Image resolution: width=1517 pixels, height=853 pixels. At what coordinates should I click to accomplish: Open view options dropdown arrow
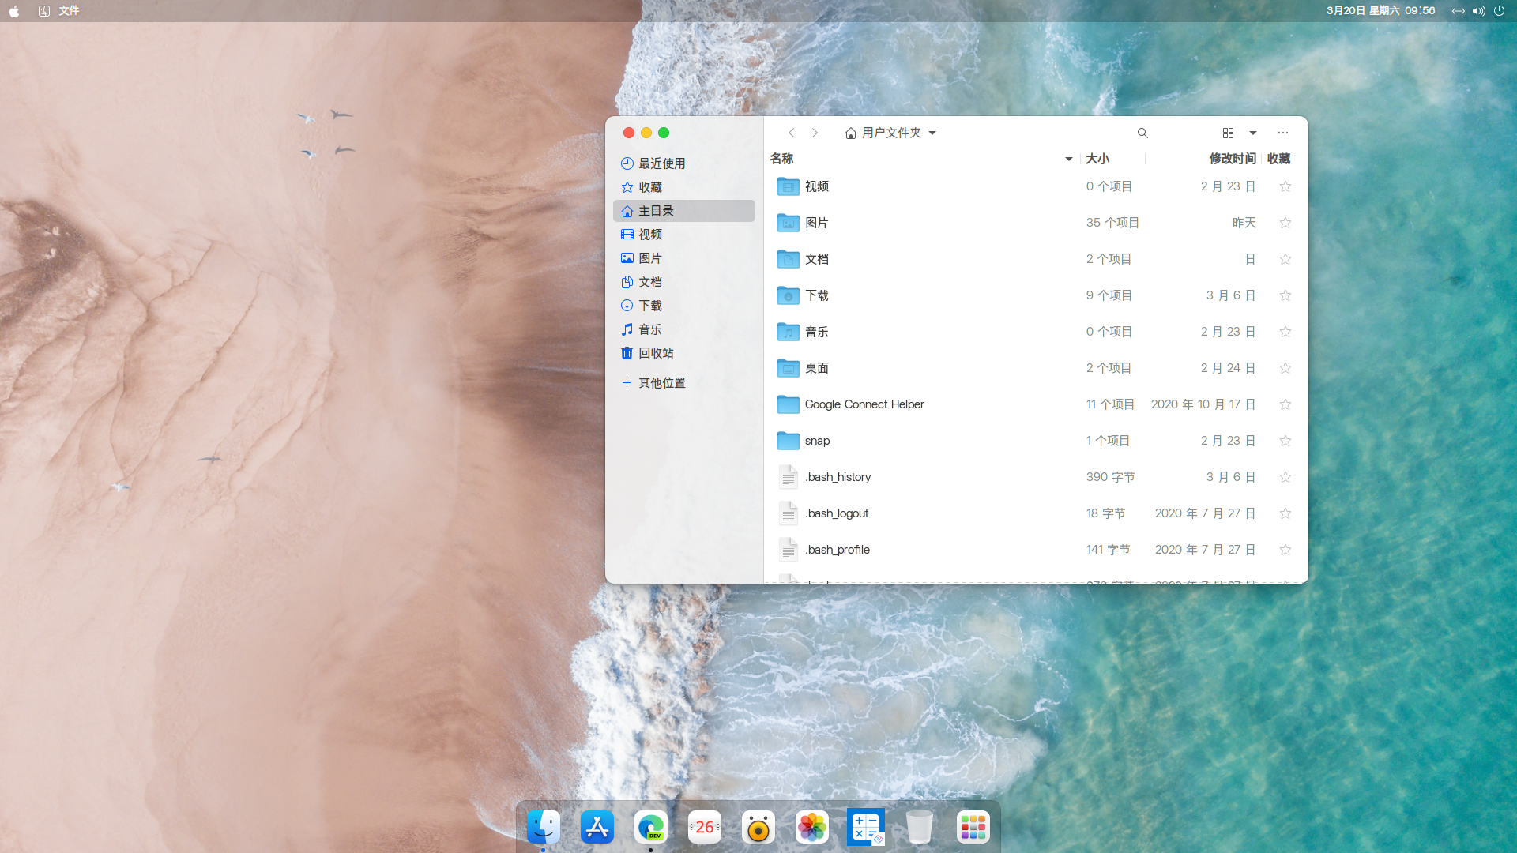pos(1253,133)
